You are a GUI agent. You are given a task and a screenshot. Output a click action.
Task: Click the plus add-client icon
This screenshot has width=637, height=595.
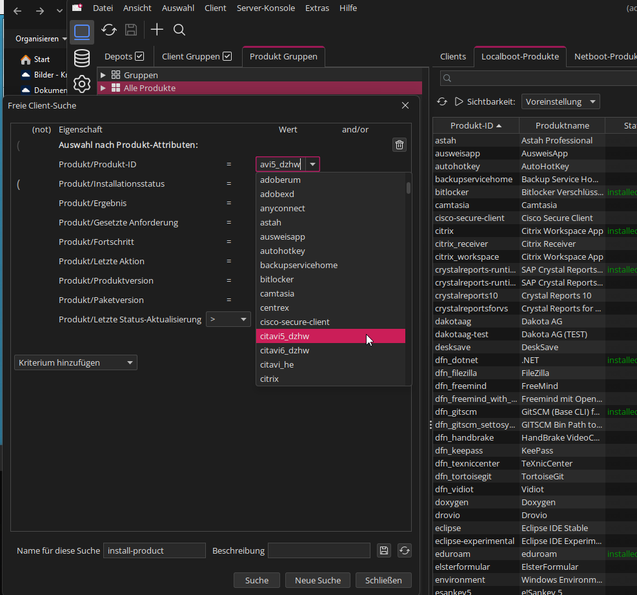click(157, 30)
